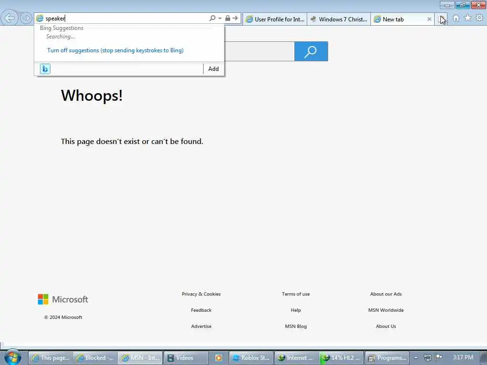Click the Whoops! heading text
Screen dimensions: 487x365
[x=92, y=95]
